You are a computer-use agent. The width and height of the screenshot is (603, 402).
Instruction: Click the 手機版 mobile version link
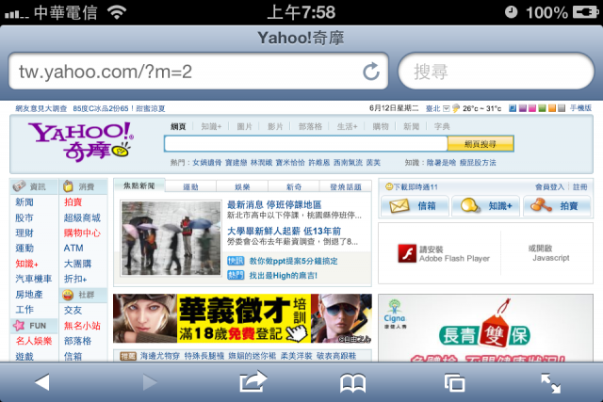tap(580, 108)
